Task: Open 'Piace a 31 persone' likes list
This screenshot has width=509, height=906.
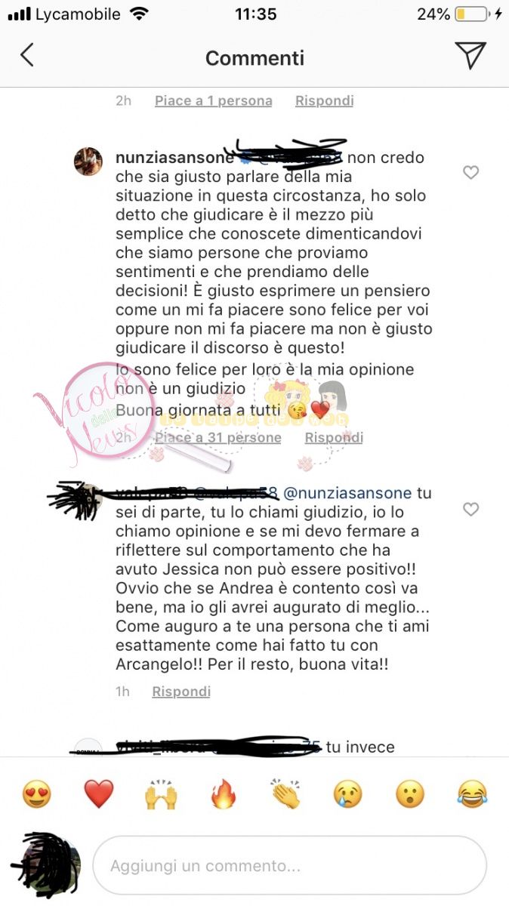Action: [x=218, y=437]
